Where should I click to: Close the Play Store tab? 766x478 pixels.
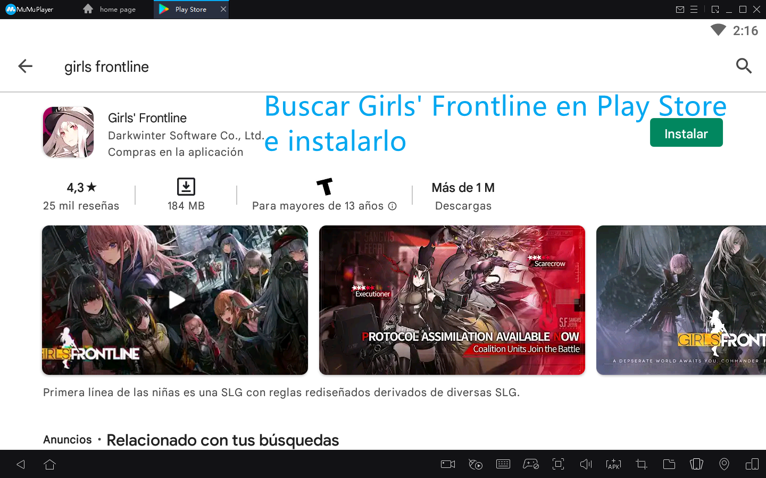[x=223, y=9]
